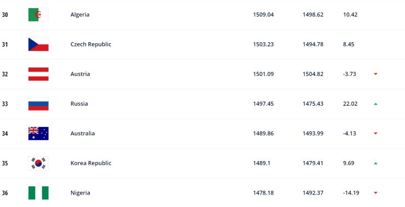Click the Austria country name
405x207 pixels.
tap(80, 74)
